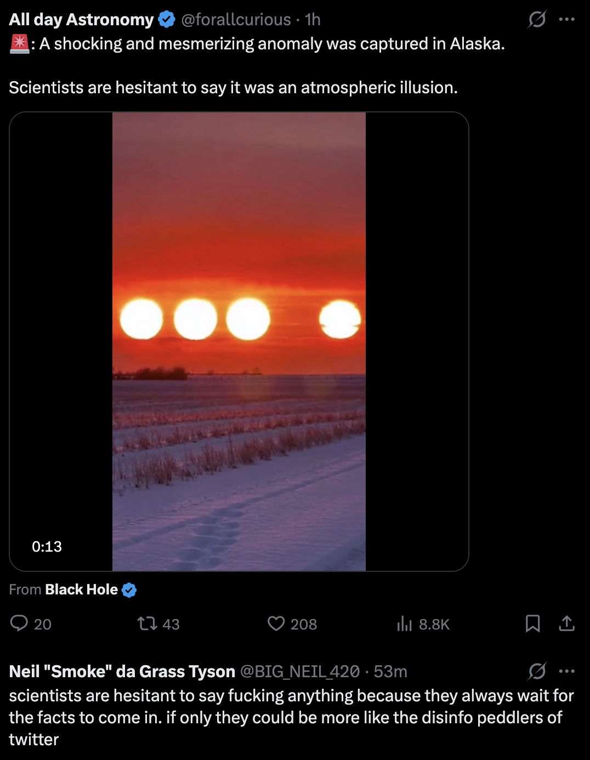
Task: Click the Grok icon on All day Astronomy post
Action: click(x=537, y=20)
